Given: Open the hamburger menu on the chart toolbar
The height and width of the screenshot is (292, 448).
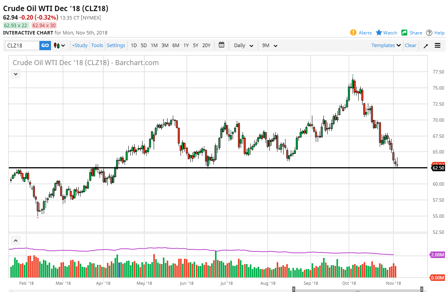Looking at the screenshot, I should [x=437, y=45].
